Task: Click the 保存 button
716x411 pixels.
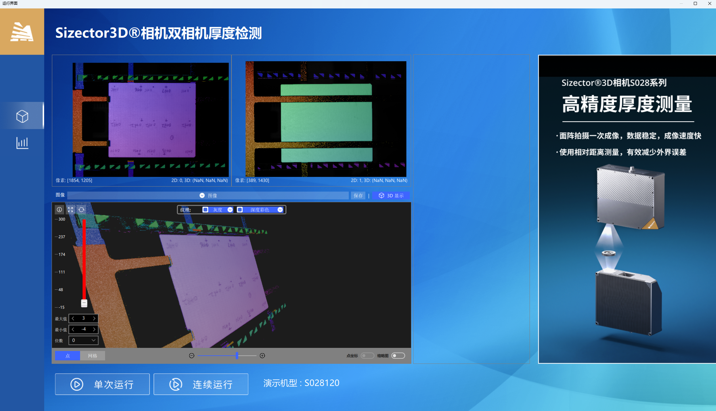Action: tap(358, 195)
